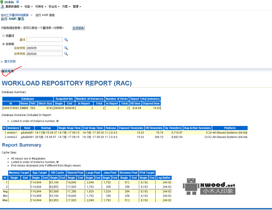Click the green up-arrow icon beside embis

[2, 2]
